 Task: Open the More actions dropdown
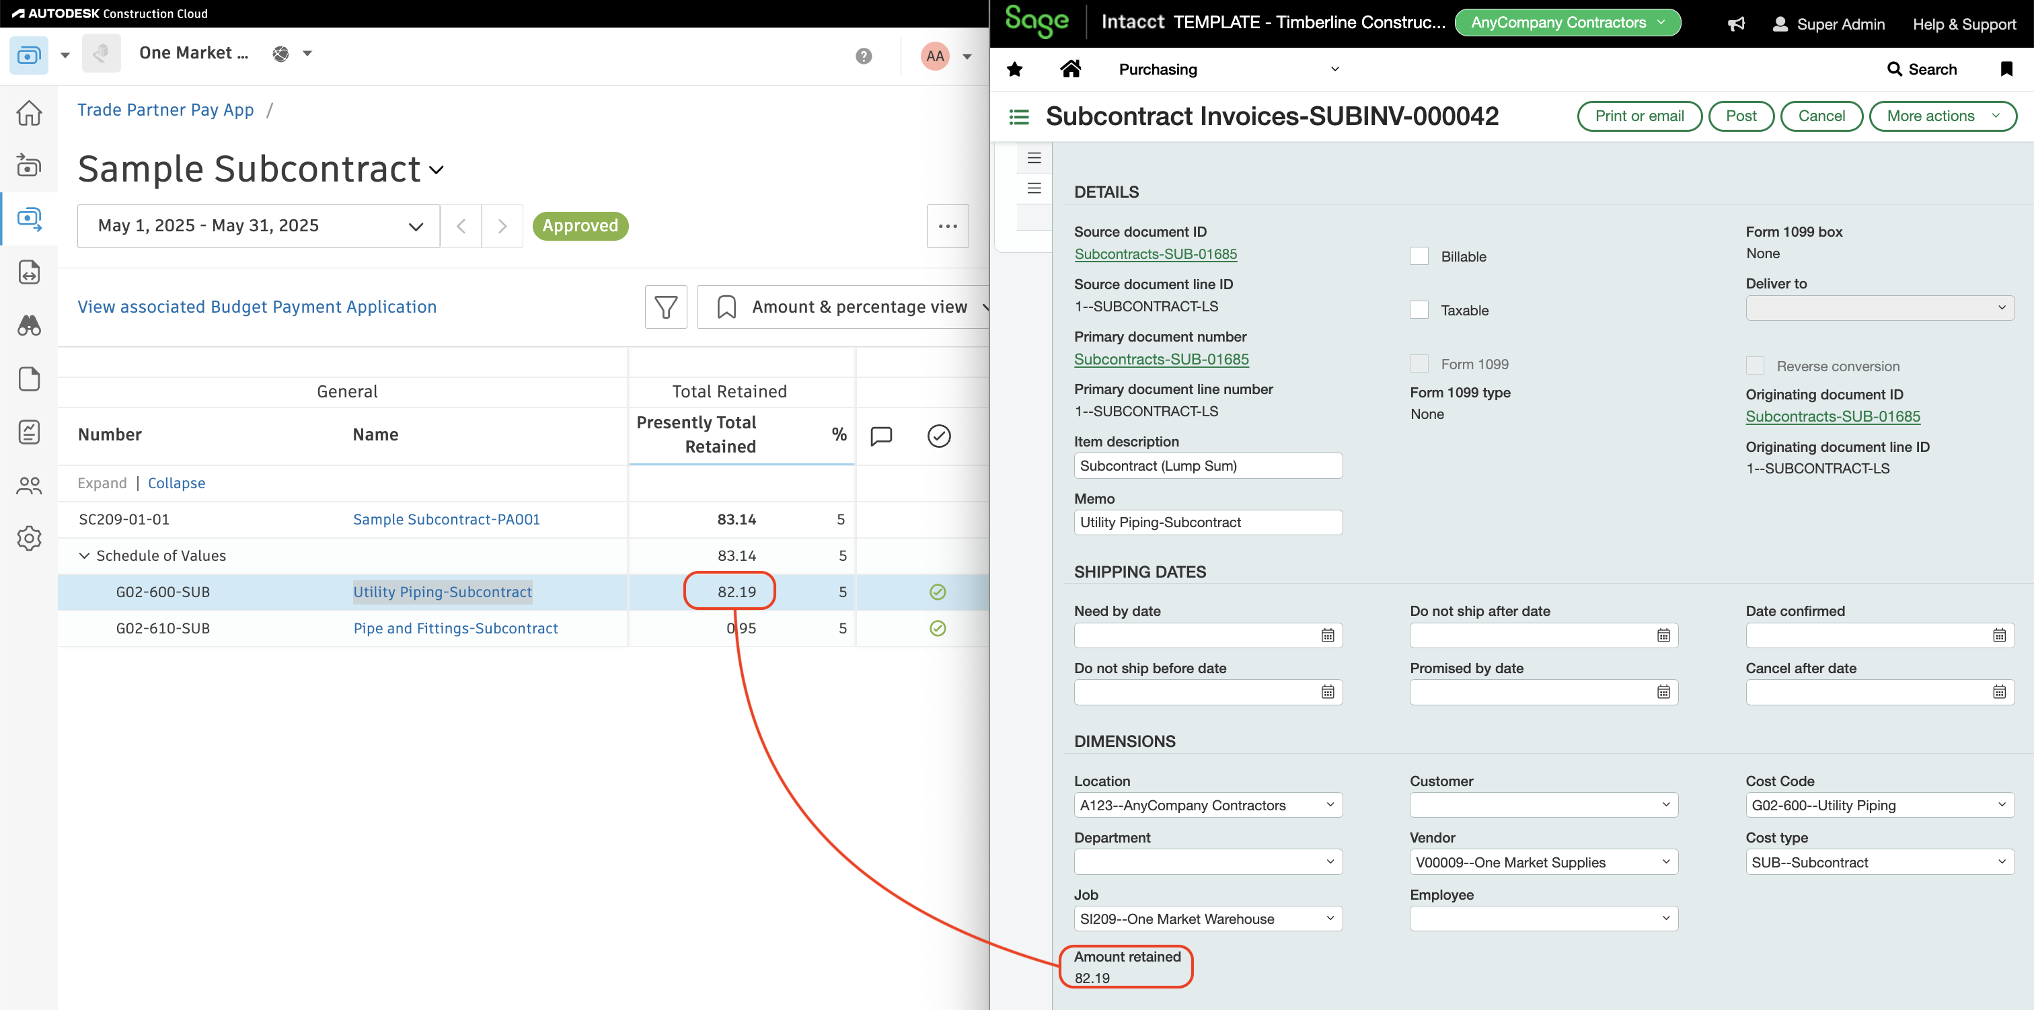point(1943,116)
